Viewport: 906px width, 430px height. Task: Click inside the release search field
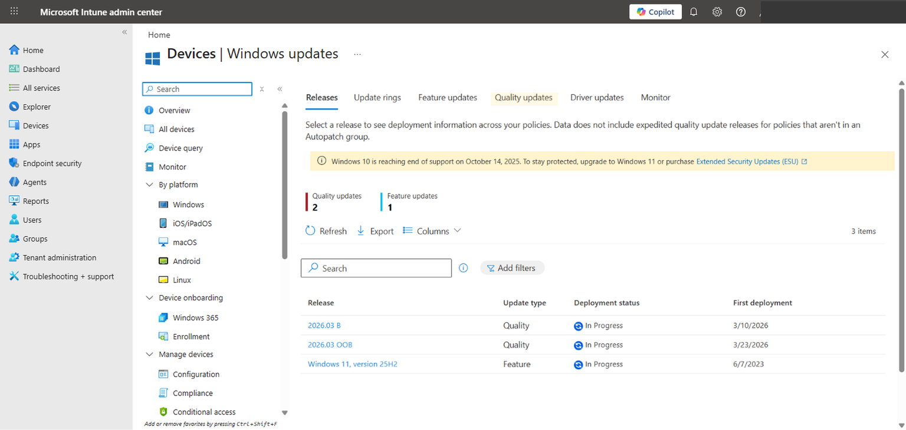pyautogui.click(x=376, y=267)
